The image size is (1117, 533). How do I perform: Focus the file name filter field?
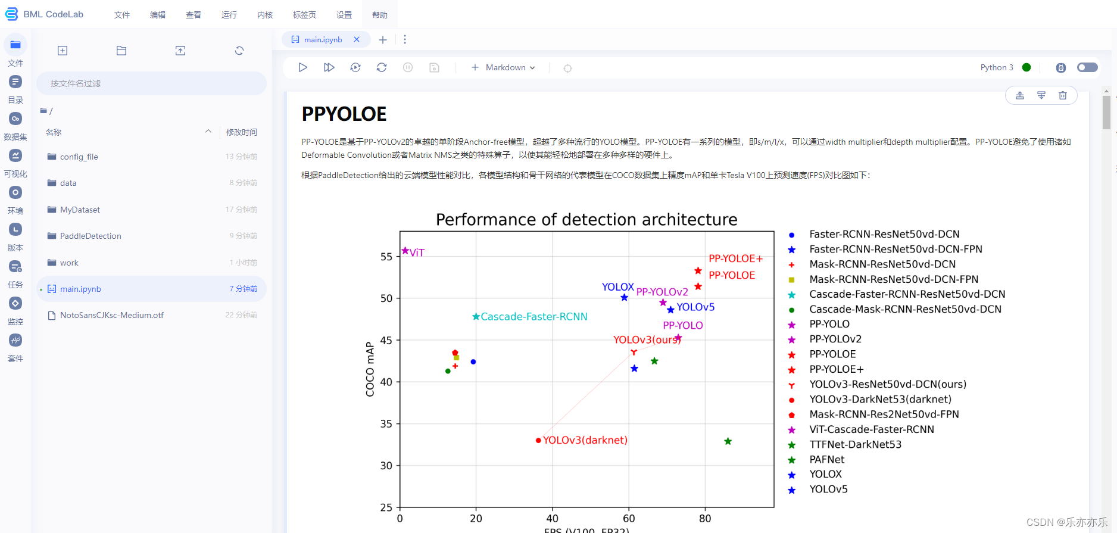click(151, 83)
